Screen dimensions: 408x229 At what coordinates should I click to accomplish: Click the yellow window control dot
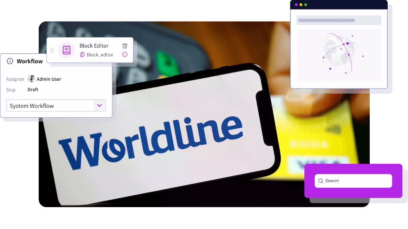pyautogui.click(x=301, y=5)
